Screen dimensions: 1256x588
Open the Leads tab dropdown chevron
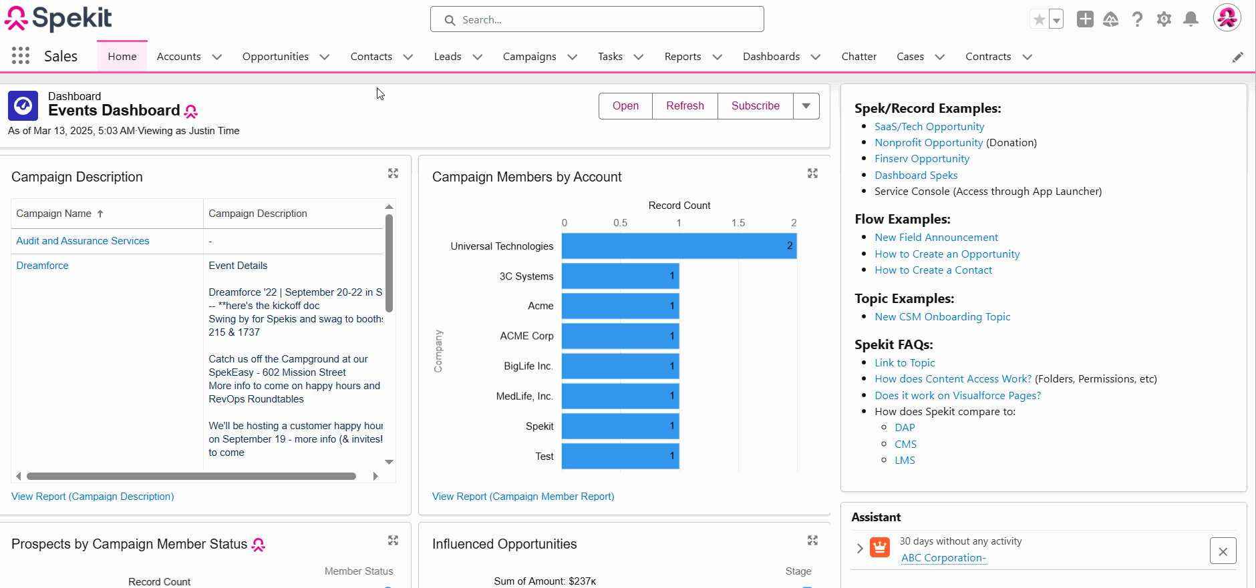pyautogui.click(x=478, y=57)
